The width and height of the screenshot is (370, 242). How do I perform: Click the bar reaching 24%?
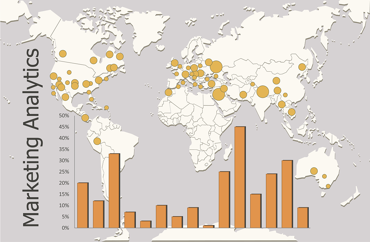tap(272, 201)
